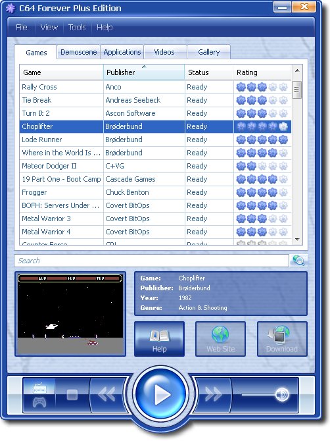The height and width of the screenshot is (441, 330).
Task: Minimize the C64 Forever window
Action: (282, 7)
